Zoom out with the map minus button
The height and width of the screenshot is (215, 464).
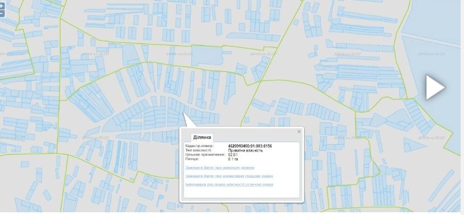2,13
